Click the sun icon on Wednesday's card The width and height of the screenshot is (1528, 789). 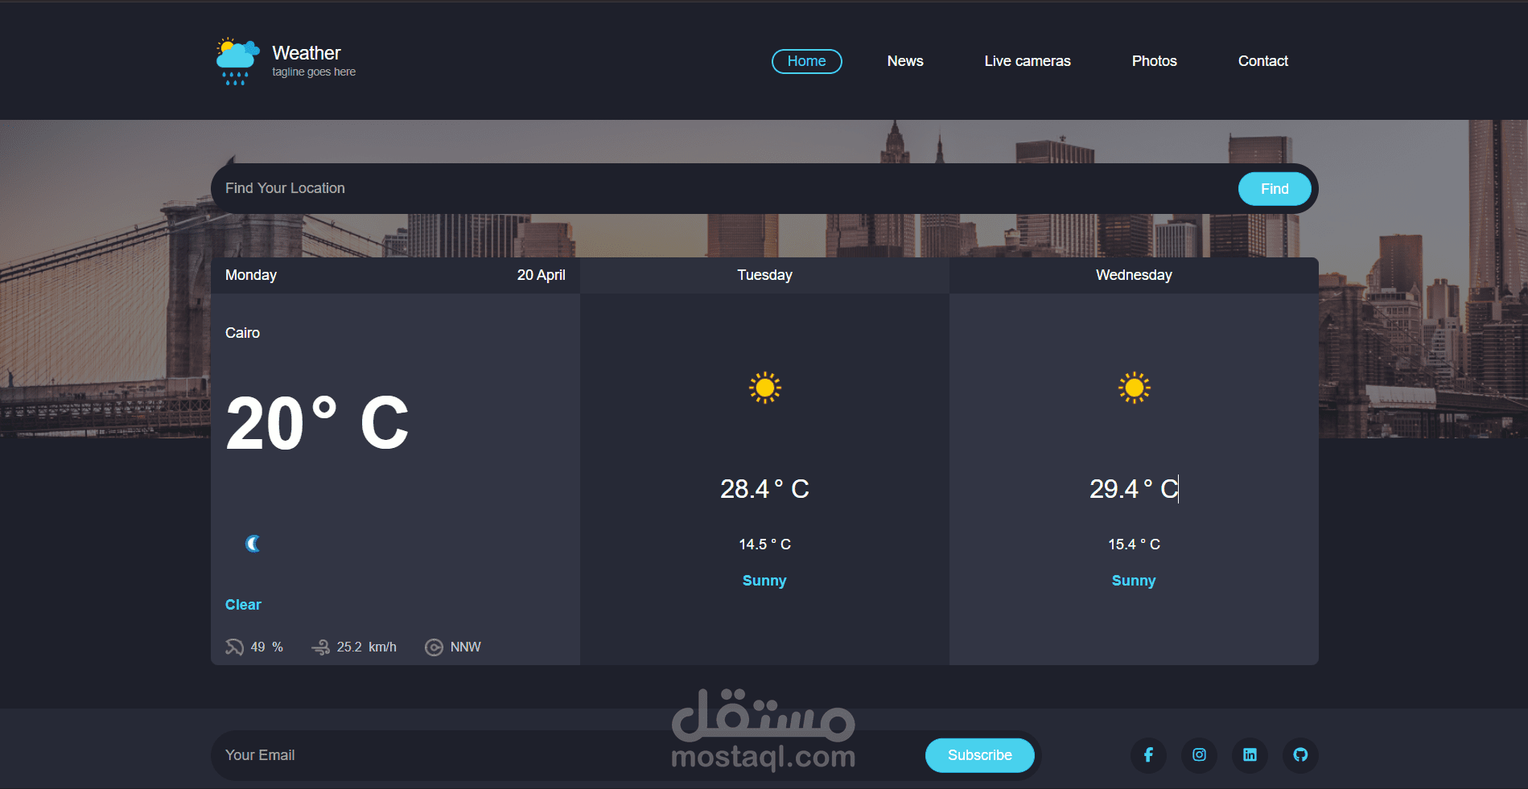[x=1134, y=388]
